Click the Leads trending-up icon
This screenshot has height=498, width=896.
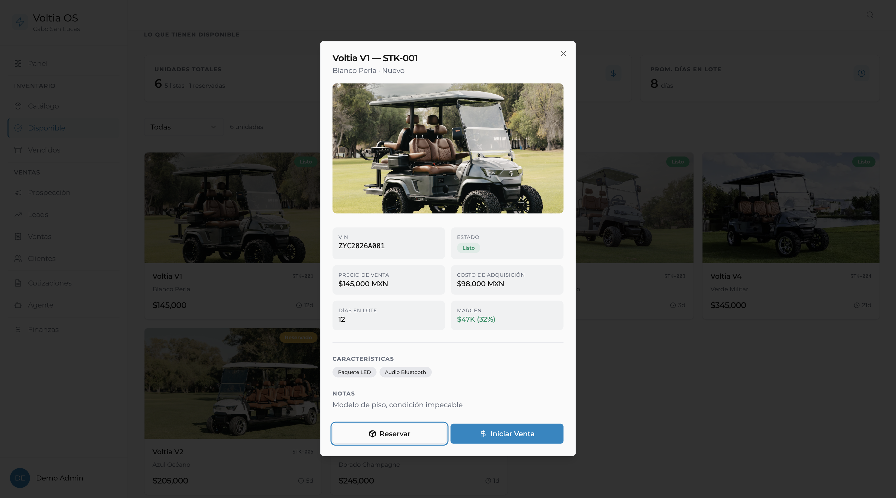coord(18,214)
